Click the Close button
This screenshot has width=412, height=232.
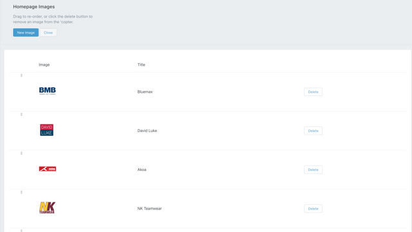pyautogui.click(x=48, y=33)
